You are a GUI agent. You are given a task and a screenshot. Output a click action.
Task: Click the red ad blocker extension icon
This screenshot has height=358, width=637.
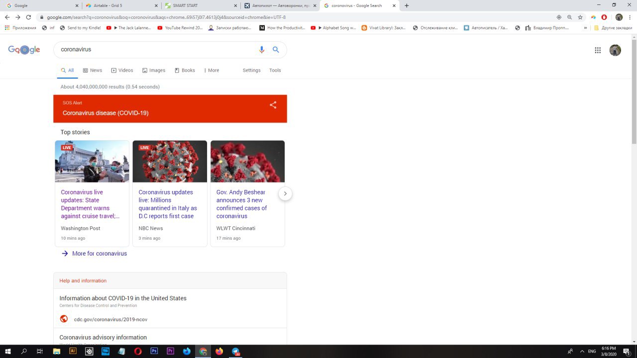pyautogui.click(x=604, y=17)
